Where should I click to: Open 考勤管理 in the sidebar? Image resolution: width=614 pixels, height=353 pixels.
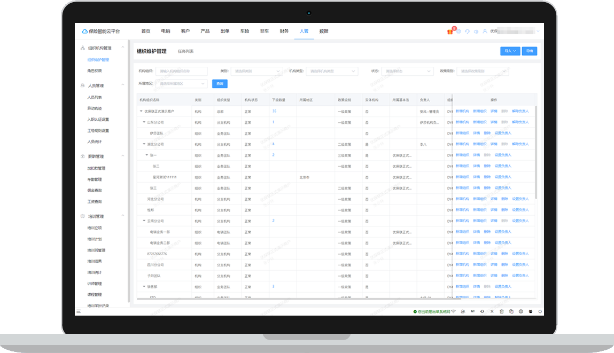click(x=95, y=179)
